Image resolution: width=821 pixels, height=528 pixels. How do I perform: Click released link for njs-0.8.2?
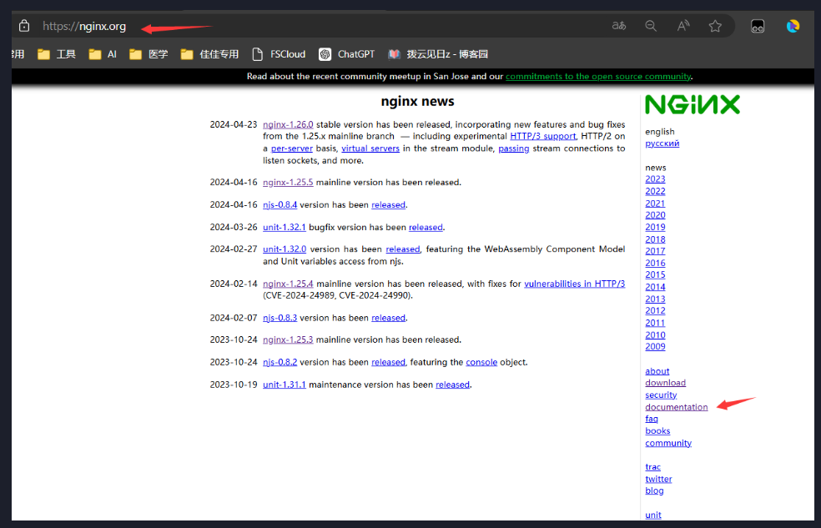pyautogui.click(x=388, y=362)
